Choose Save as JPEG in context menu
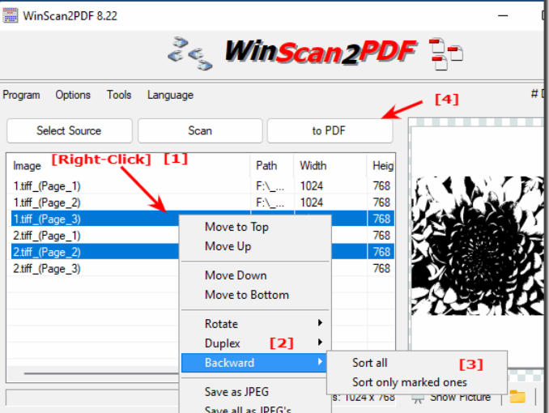Image resolution: width=549 pixels, height=413 pixels. click(x=255, y=392)
